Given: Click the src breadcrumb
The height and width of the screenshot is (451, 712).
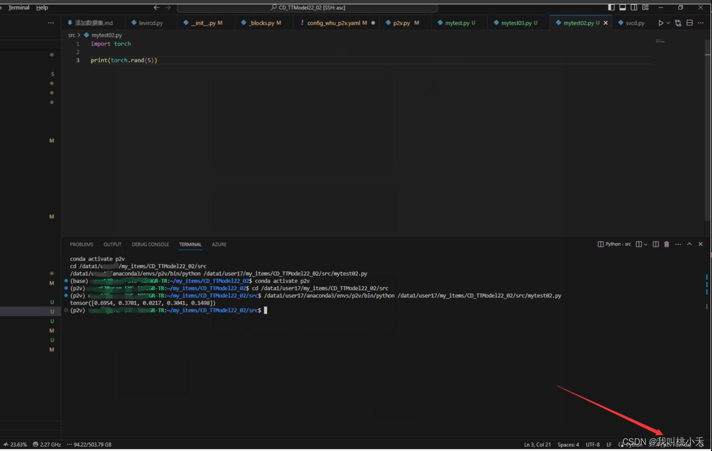Looking at the screenshot, I should click(72, 35).
